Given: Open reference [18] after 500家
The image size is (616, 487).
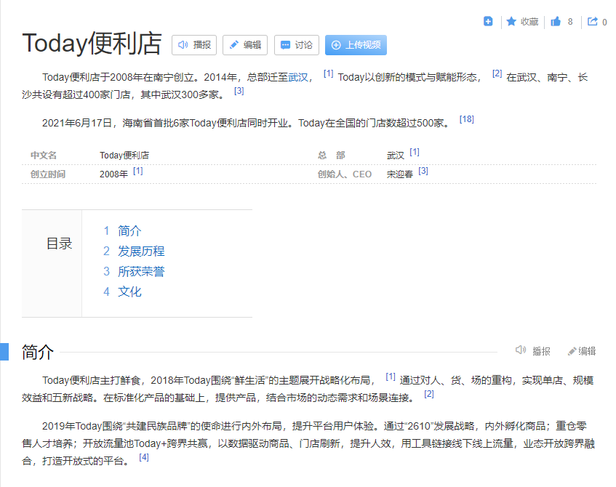Looking at the screenshot, I should pos(467,119).
